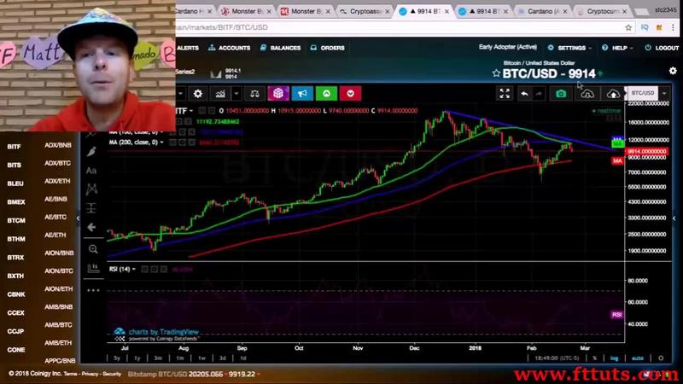Open chart time settings gear at bottom right

661,358
